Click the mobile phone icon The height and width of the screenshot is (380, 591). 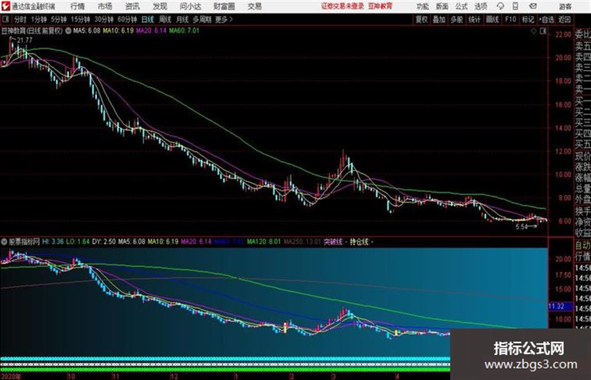pyautogui.click(x=515, y=6)
